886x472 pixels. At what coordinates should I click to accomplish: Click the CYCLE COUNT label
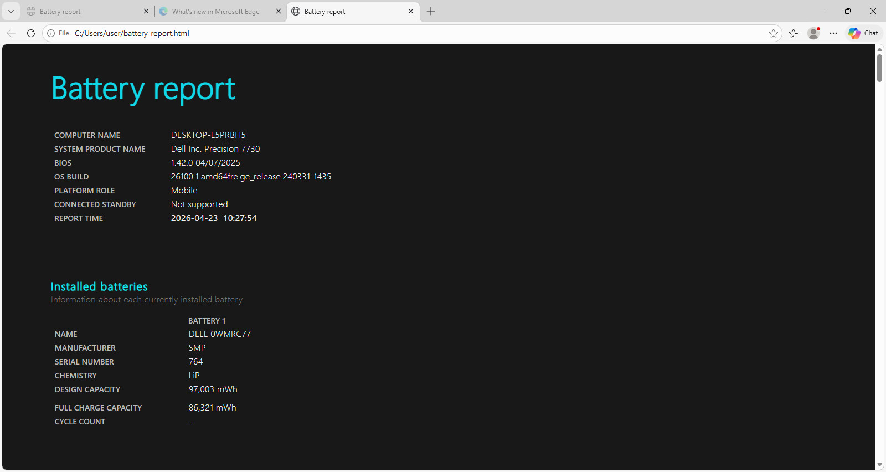pos(80,422)
